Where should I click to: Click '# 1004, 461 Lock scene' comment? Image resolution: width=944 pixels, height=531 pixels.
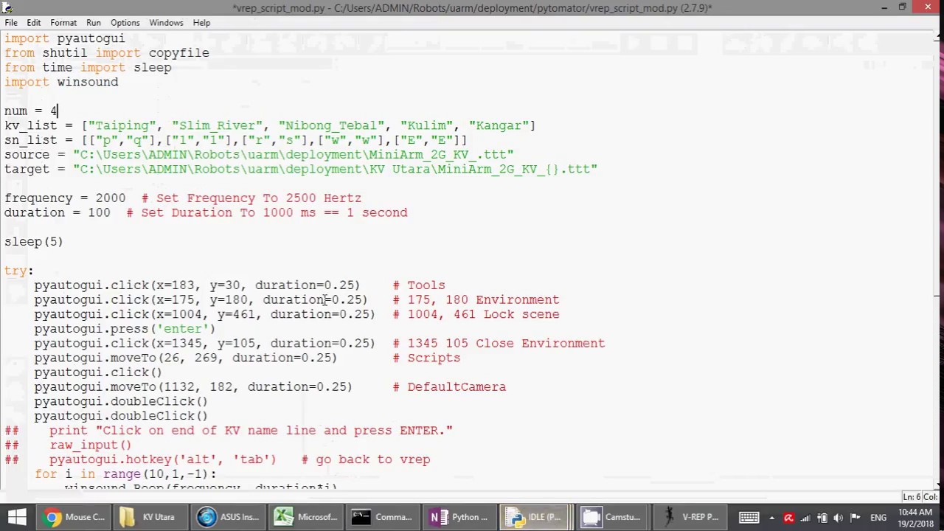coord(476,314)
